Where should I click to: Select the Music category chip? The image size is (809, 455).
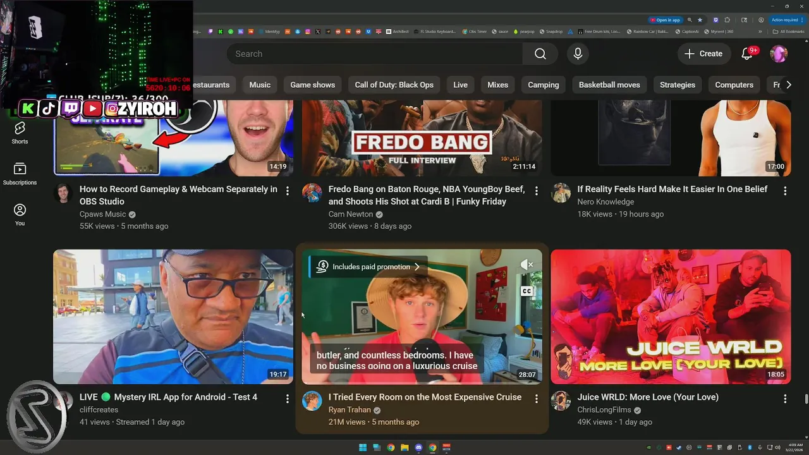coord(260,85)
